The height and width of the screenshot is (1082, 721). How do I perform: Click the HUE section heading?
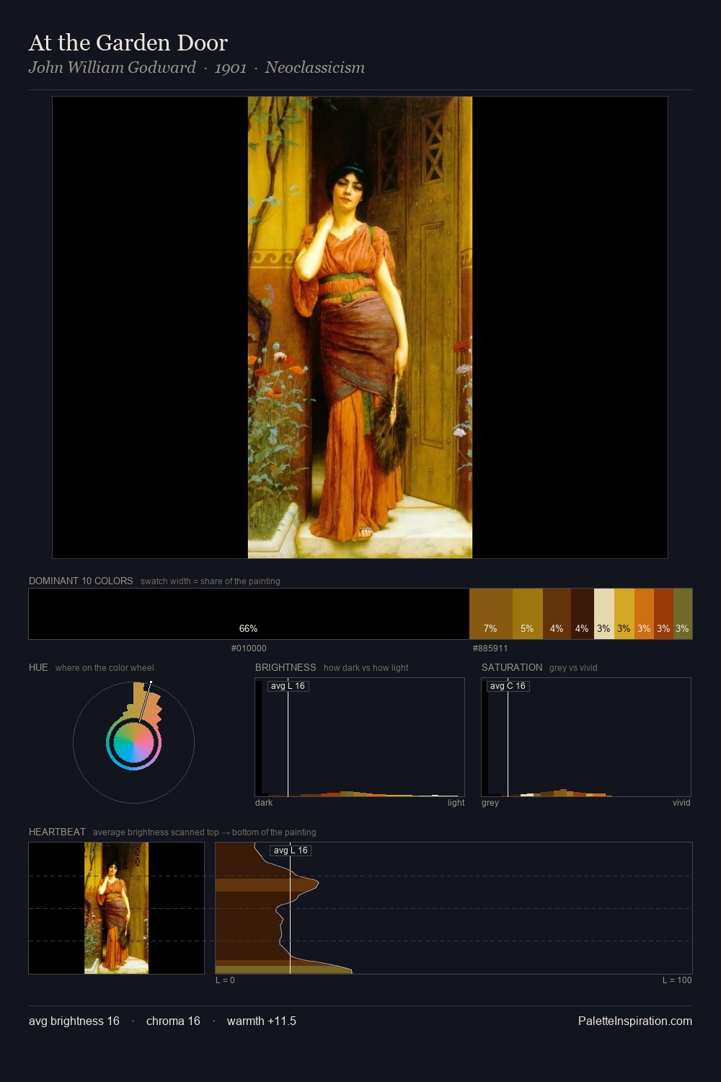pyautogui.click(x=38, y=668)
